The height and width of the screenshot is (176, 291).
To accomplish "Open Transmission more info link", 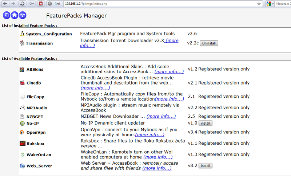I will (x=172, y=40).
